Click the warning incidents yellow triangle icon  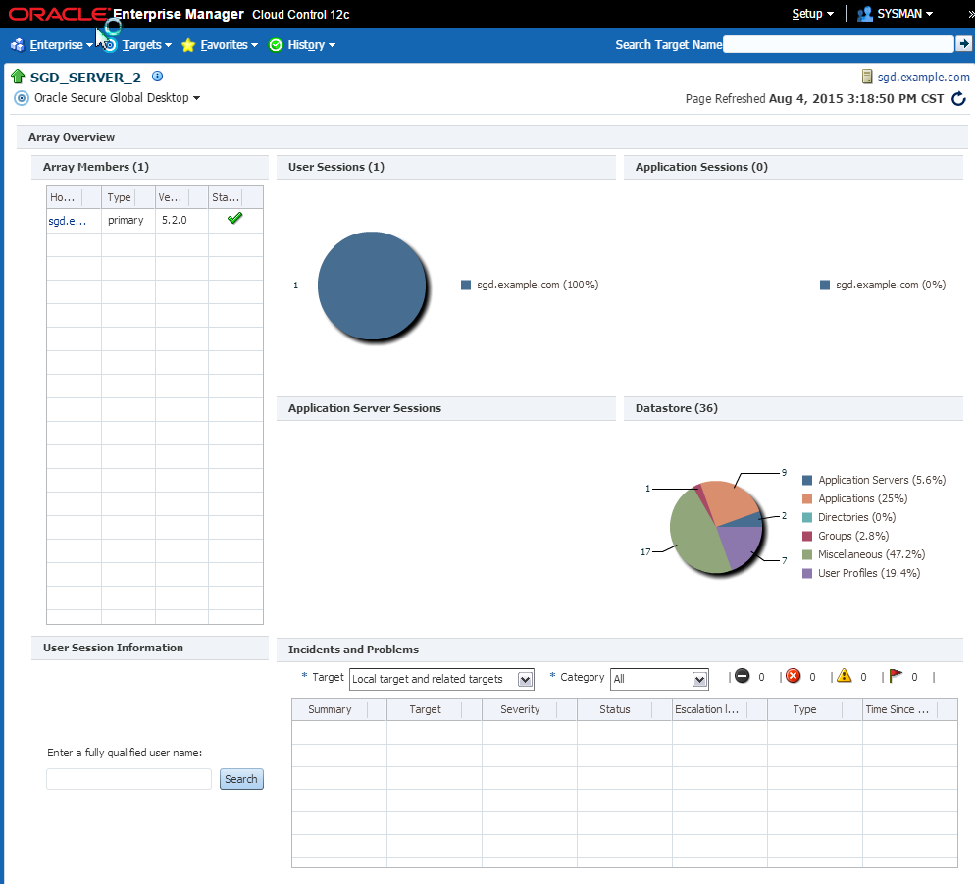(844, 676)
